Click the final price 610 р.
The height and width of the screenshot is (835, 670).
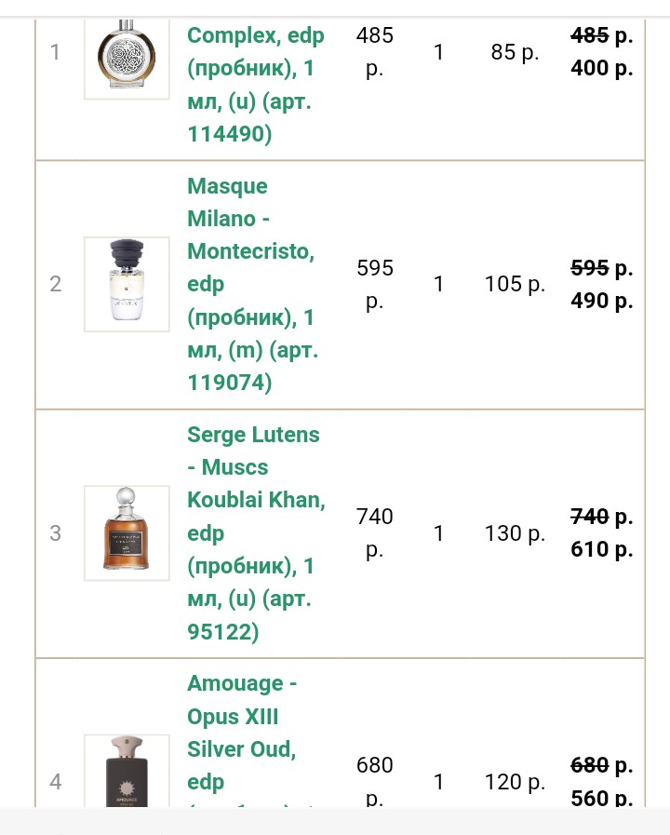602,549
